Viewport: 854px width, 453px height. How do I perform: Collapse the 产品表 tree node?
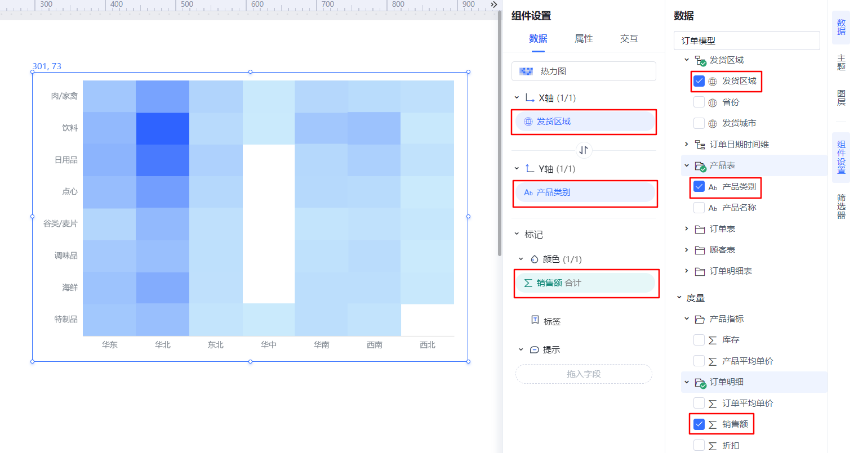(687, 165)
